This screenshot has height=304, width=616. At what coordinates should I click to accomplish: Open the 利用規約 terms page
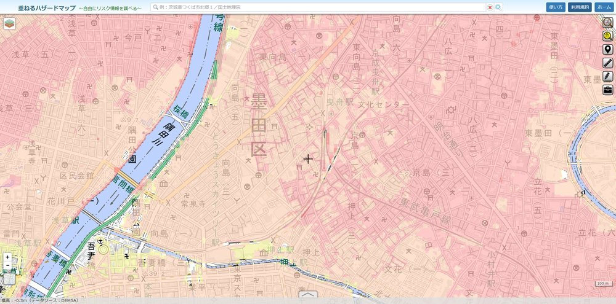pos(579,7)
